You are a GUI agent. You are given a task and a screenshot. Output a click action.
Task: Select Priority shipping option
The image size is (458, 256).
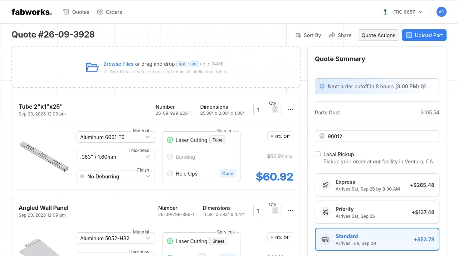tap(377, 212)
